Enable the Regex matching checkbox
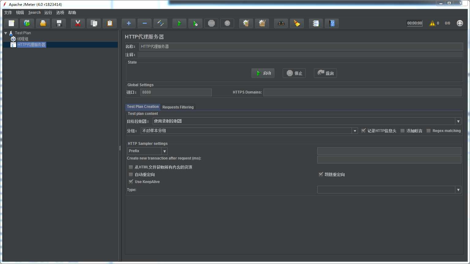This screenshot has width=470, height=264. [x=429, y=130]
